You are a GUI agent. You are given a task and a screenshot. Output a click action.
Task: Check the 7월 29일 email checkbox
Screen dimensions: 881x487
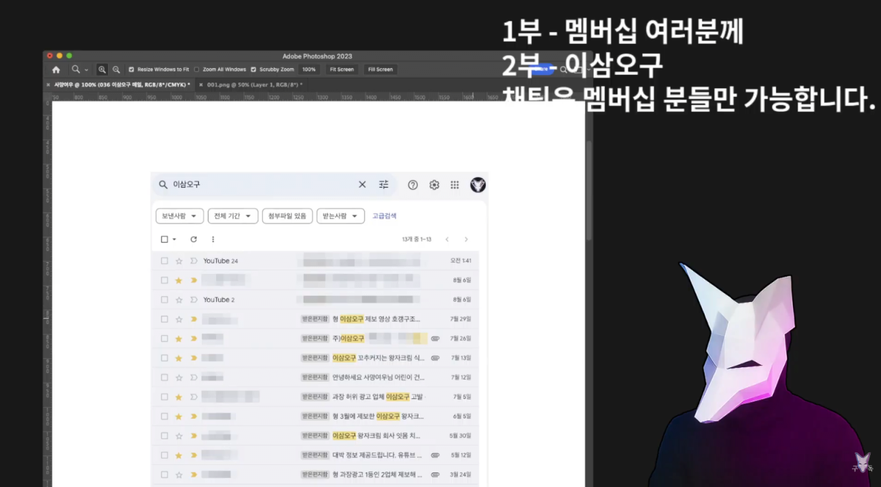click(x=164, y=319)
